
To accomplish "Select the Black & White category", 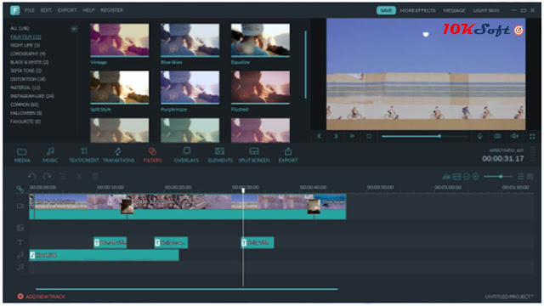I will pos(30,62).
